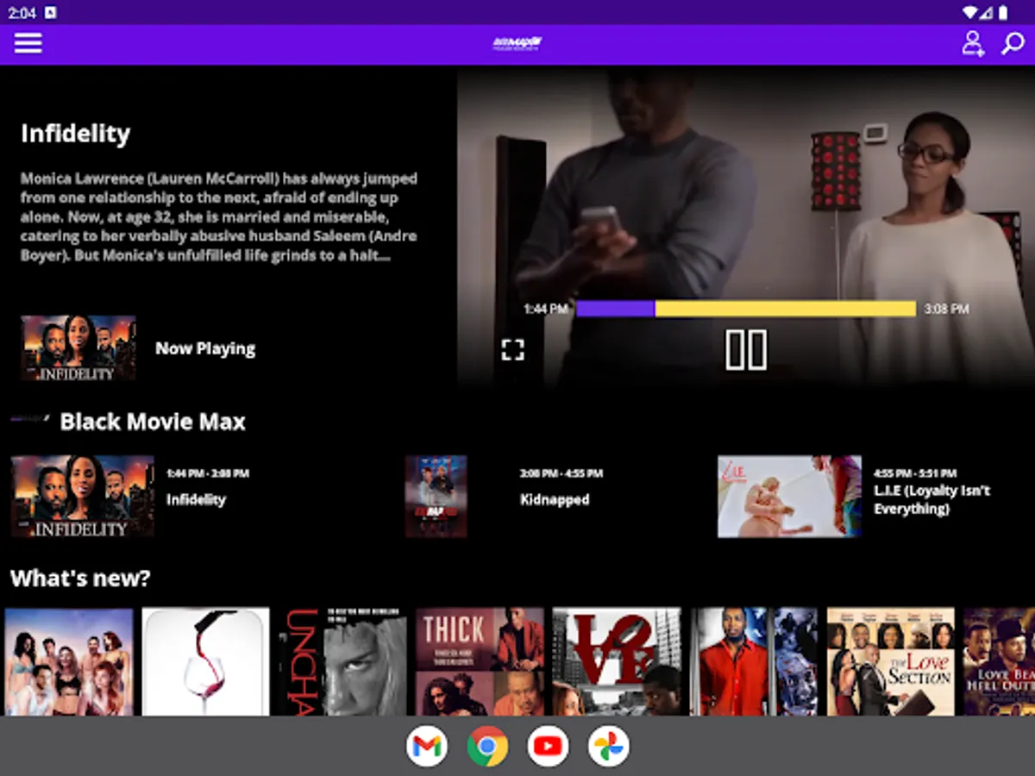The width and height of the screenshot is (1035, 776).
Task: Select the Infidelity schedule poster
Action: coord(83,497)
